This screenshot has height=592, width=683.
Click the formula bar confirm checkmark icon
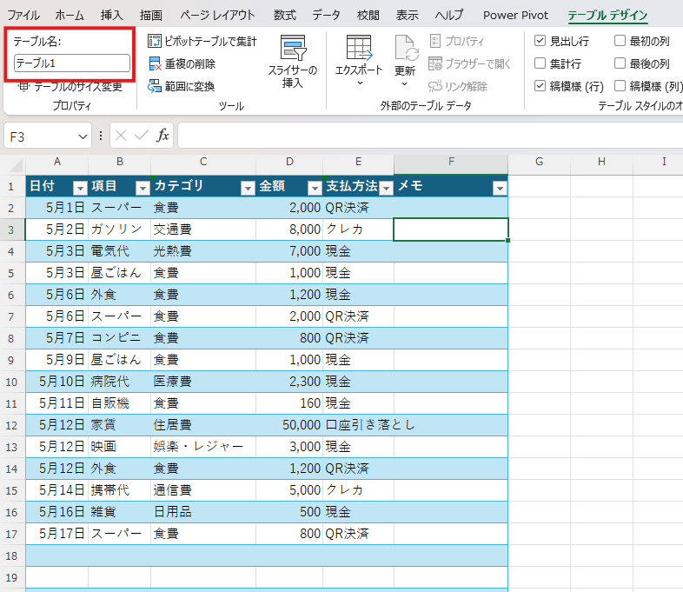tap(142, 136)
